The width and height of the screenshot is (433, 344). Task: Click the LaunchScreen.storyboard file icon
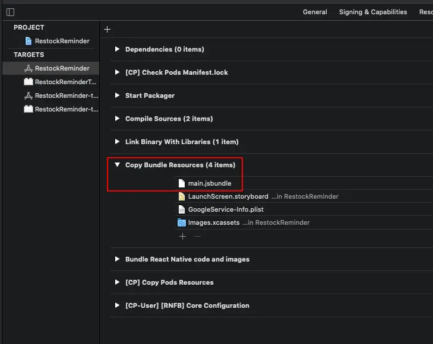pyautogui.click(x=182, y=196)
